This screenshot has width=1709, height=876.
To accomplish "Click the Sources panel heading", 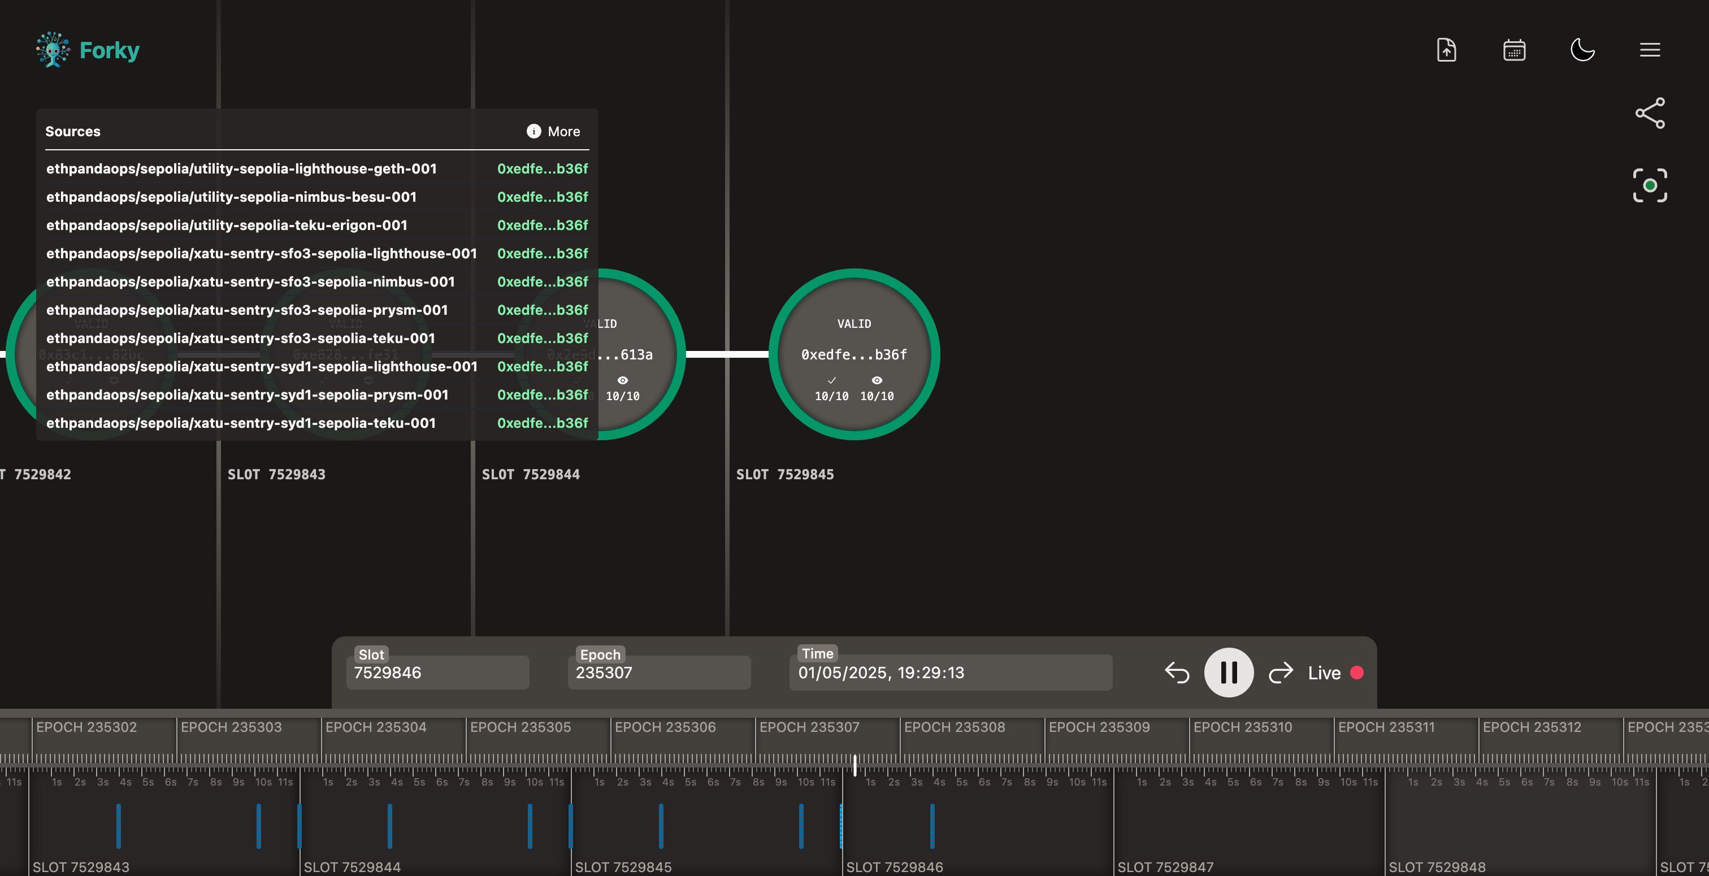I will (x=73, y=131).
